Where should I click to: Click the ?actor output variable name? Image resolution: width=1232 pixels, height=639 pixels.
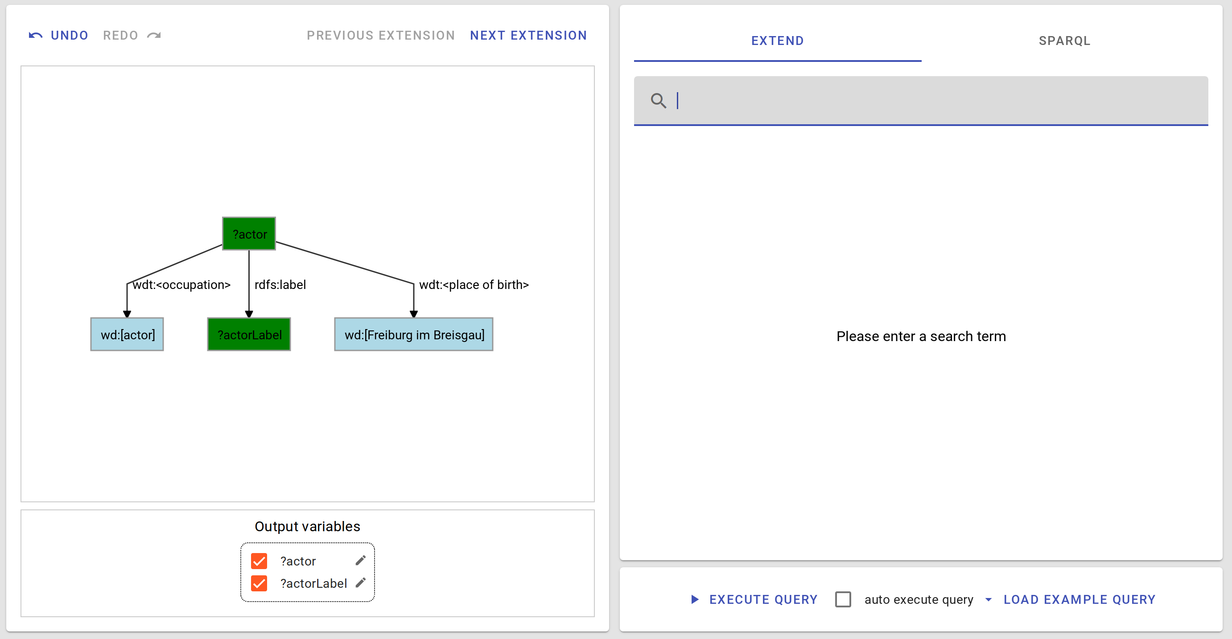click(x=298, y=561)
